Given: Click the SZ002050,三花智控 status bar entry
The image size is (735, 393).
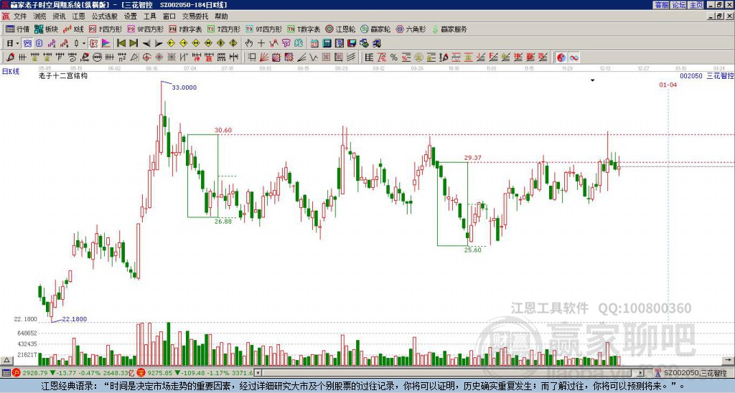Looking at the screenshot, I should [695, 373].
